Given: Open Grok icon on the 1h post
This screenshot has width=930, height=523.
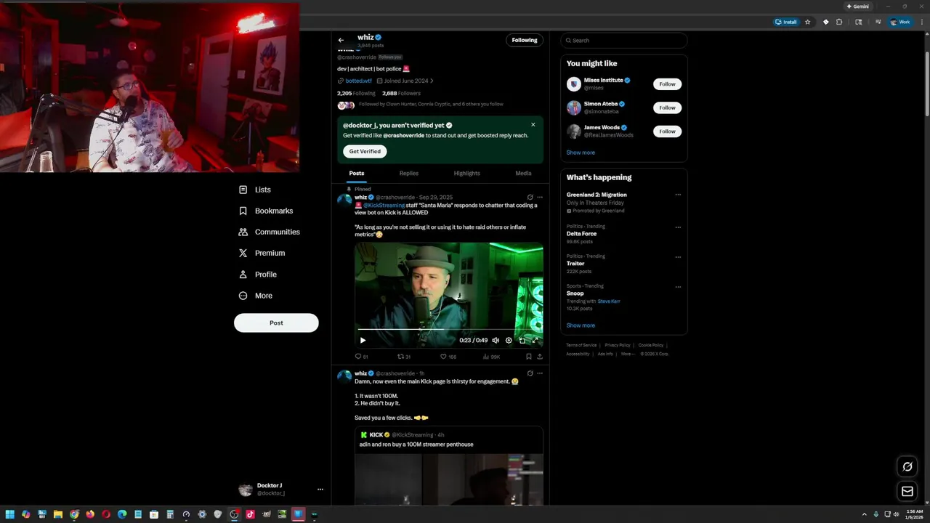Looking at the screenshot, I should [x=530, y=373].
